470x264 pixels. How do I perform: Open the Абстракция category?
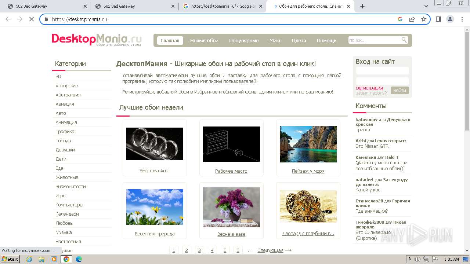(68, 95)
